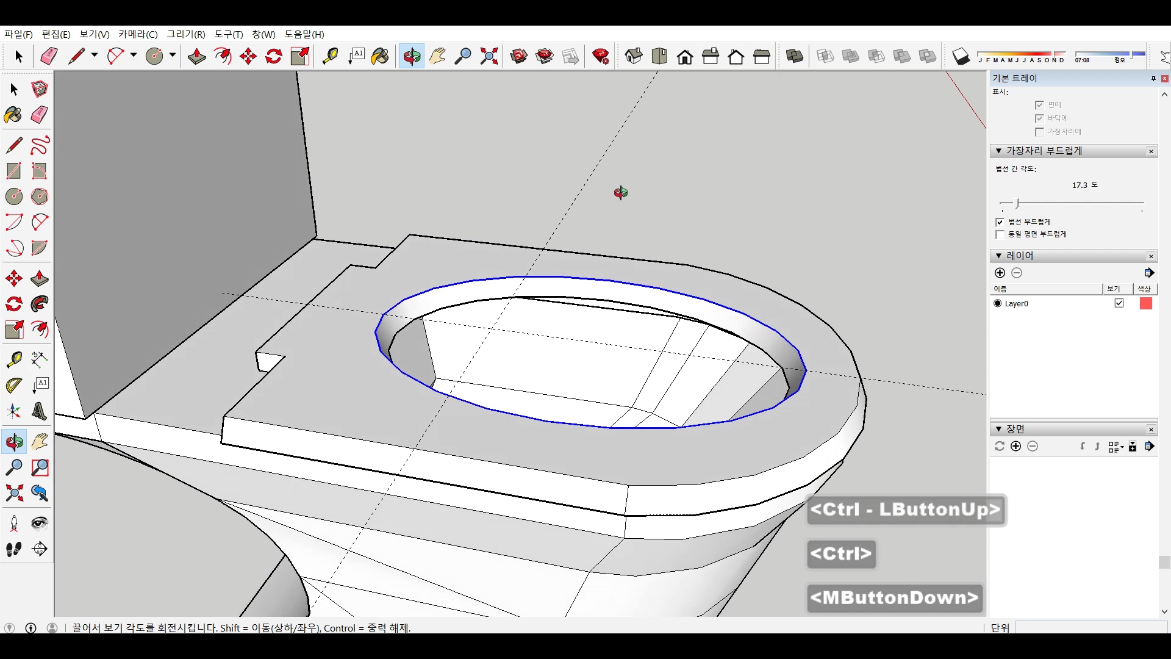Select the Pan hand tool in left toolbar
1171x659 pixels.
click(x=40, y=442)
